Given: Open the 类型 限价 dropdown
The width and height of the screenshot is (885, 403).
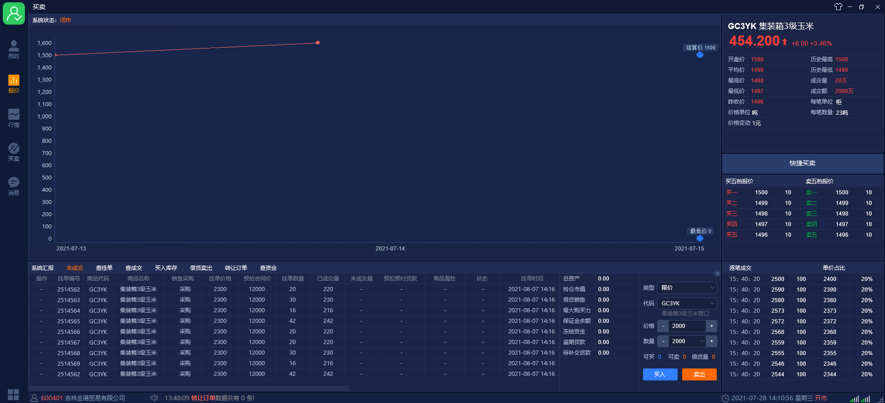Looking at the screenshot, I should [x=687, y=288].
